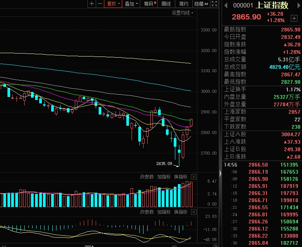Viewport: 302px width, 247px height.
Task: Open the 复权 dropdown
Action: (113, 4)
